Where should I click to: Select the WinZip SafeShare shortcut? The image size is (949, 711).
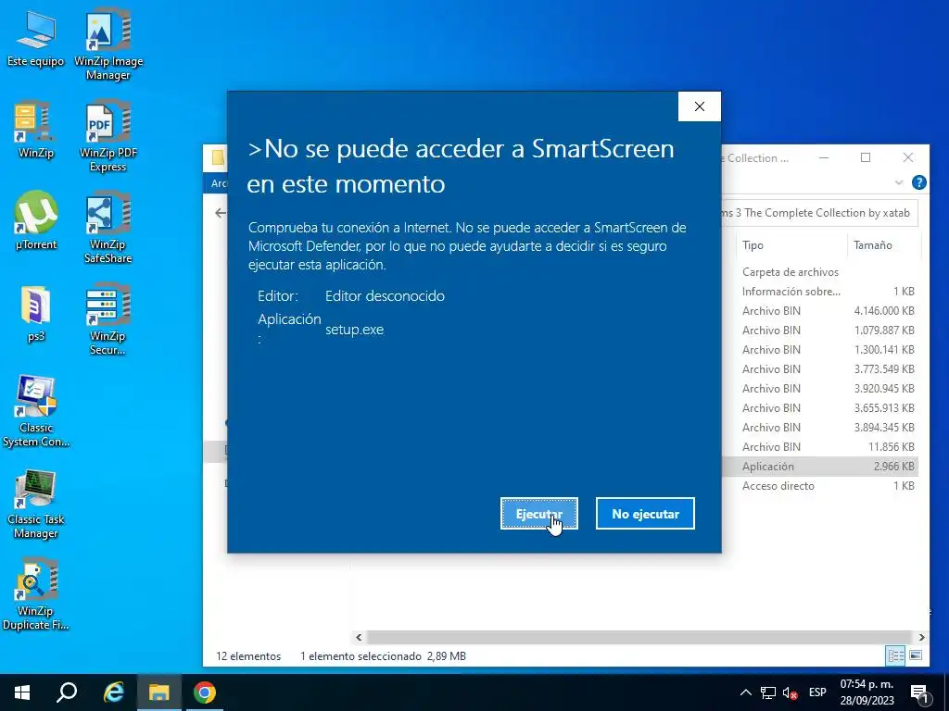click(x=108, y=229)
